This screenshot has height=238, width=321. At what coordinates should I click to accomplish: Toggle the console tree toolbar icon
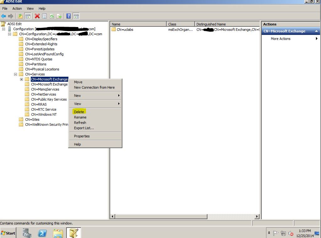coord(28,16)
